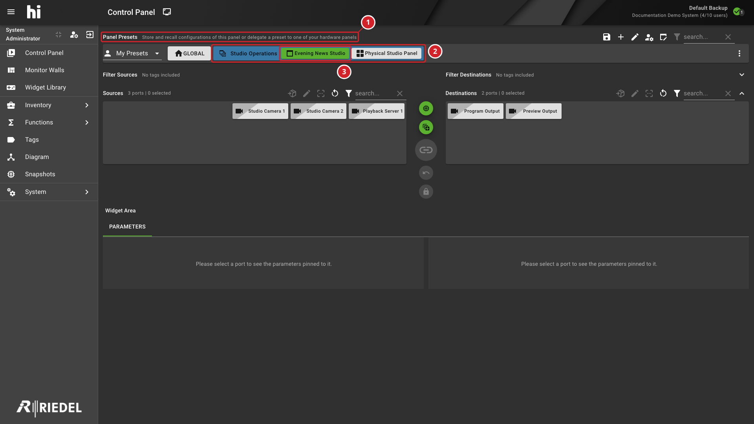Open the My Presets dropdown

coord(132,53)
